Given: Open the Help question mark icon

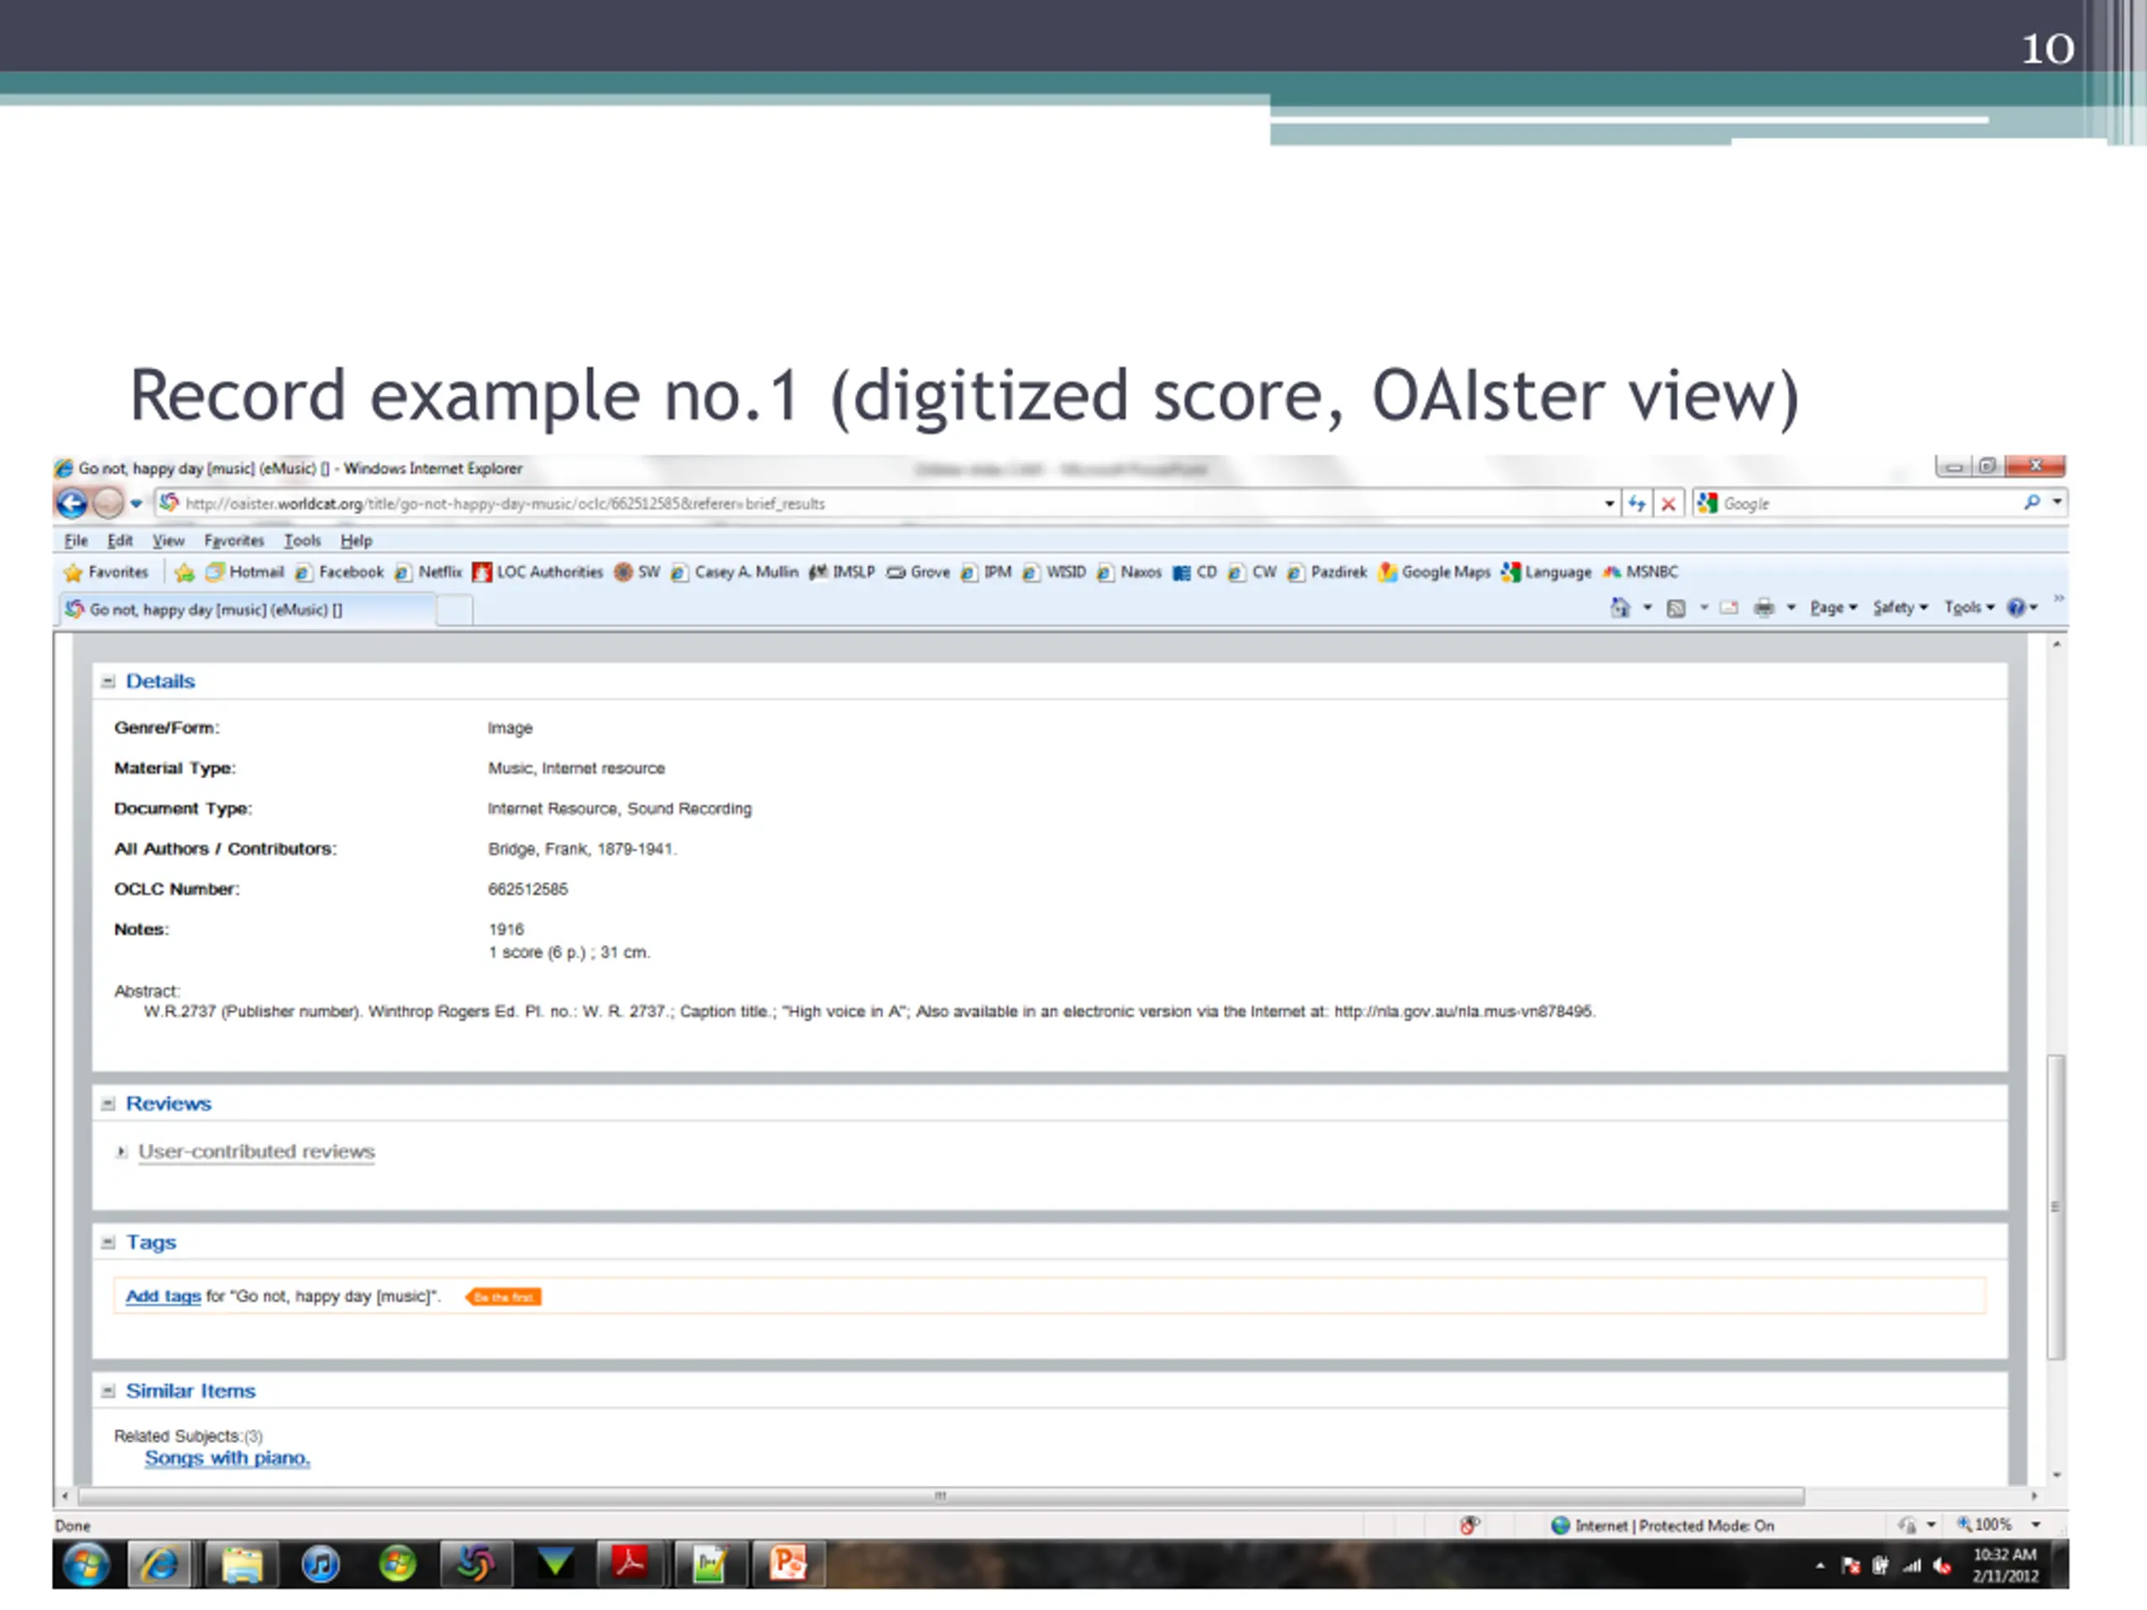Looking at the screenshot, I should (x=2016, y=607).
